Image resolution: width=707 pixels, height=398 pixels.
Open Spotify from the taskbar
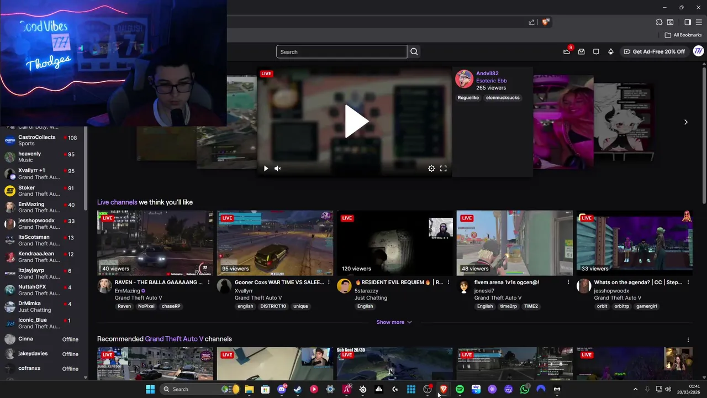[x=460, y=389]
